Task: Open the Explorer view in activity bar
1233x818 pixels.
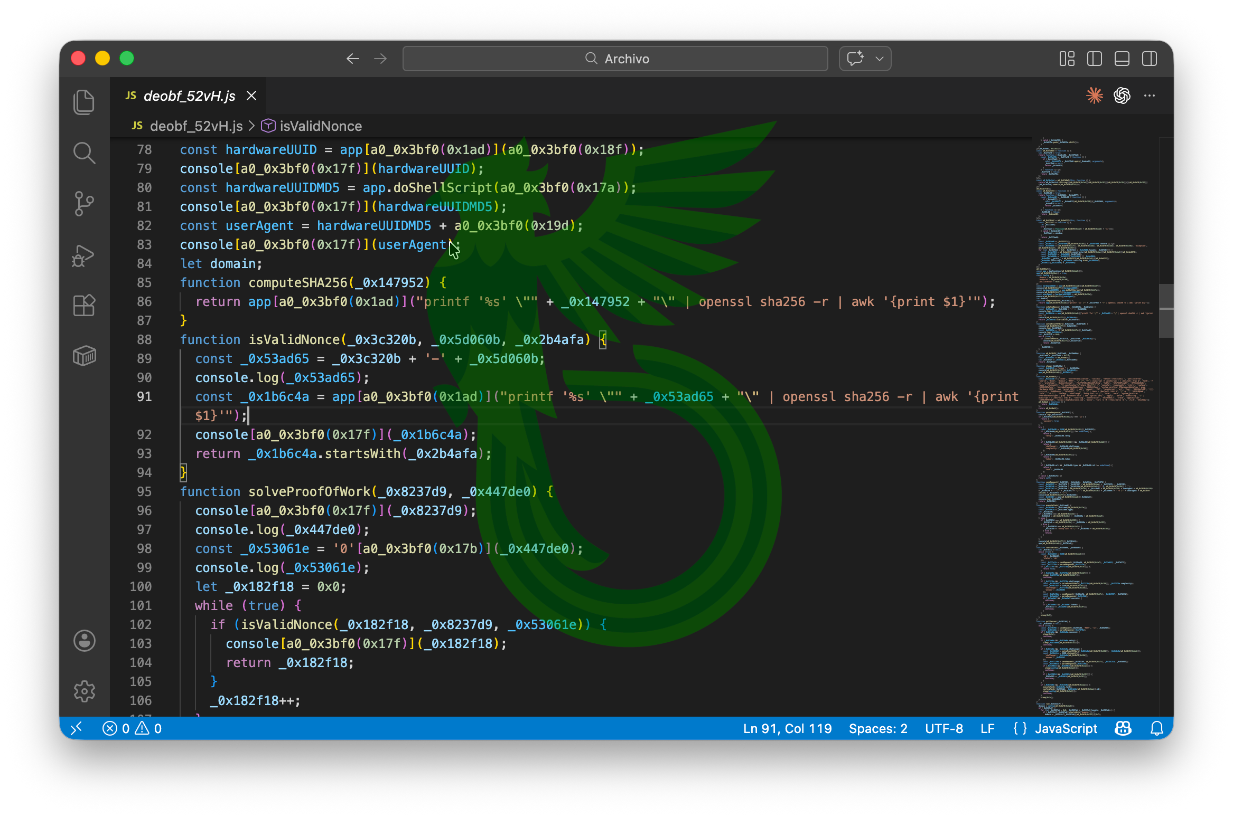Action: pos(84,102)
